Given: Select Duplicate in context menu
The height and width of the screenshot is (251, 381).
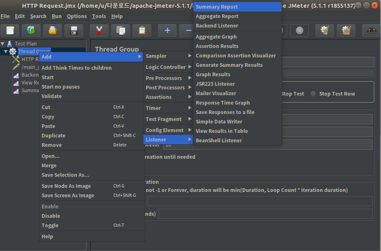Looking at the screenshot, I should click(91, 136).
